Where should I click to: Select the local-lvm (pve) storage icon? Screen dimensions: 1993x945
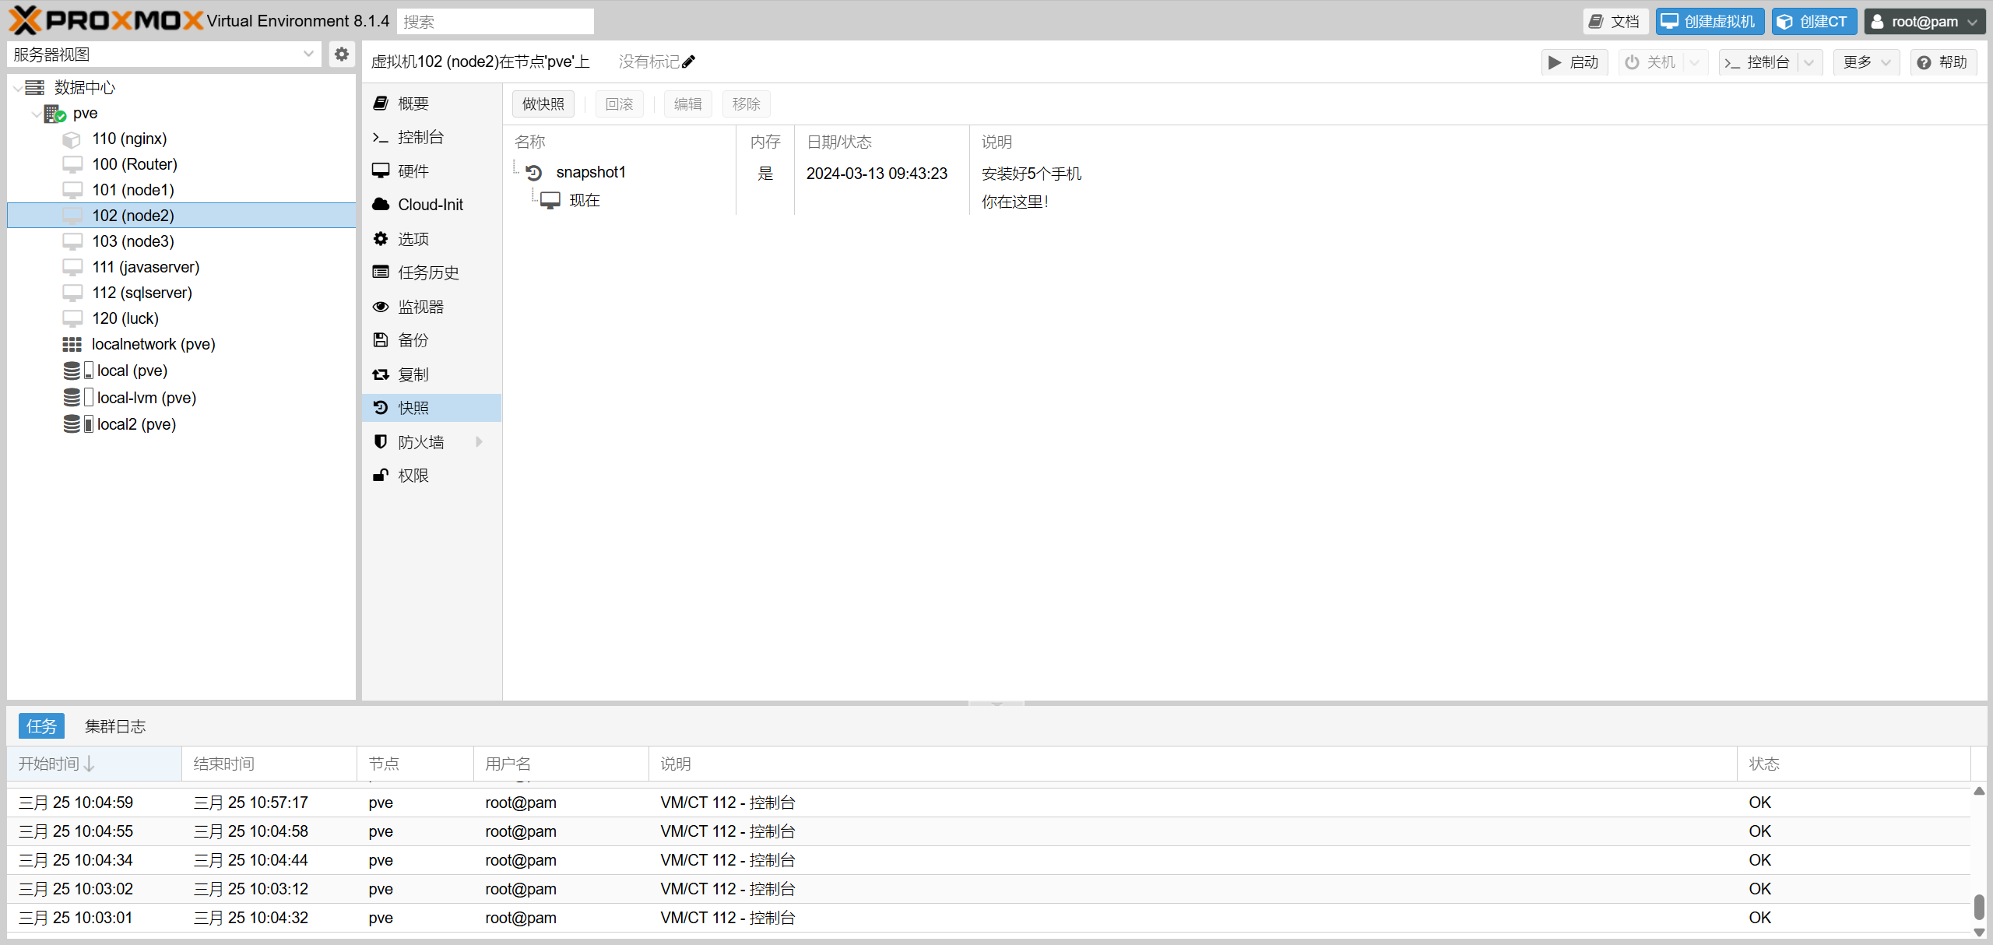[72, 398]
